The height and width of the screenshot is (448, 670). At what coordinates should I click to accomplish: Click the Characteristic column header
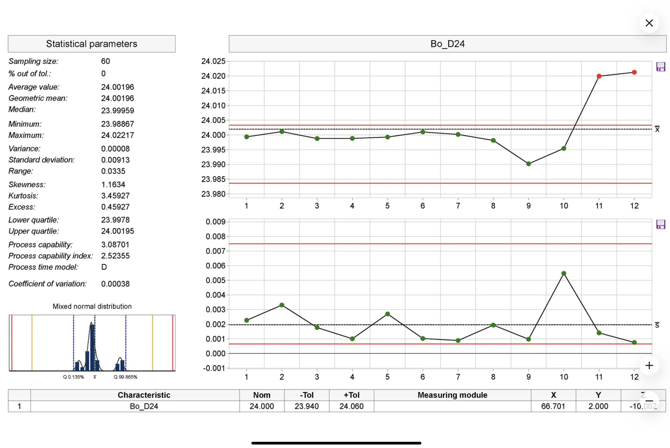pos(144,395)
